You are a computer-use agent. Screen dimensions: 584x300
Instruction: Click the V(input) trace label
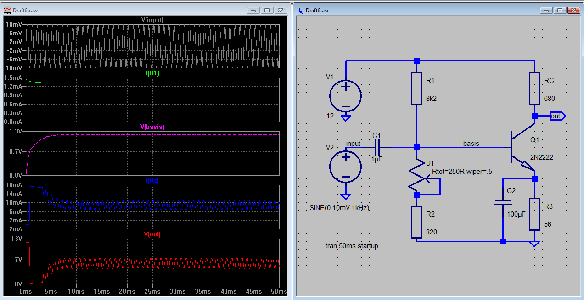click(152, 20)
